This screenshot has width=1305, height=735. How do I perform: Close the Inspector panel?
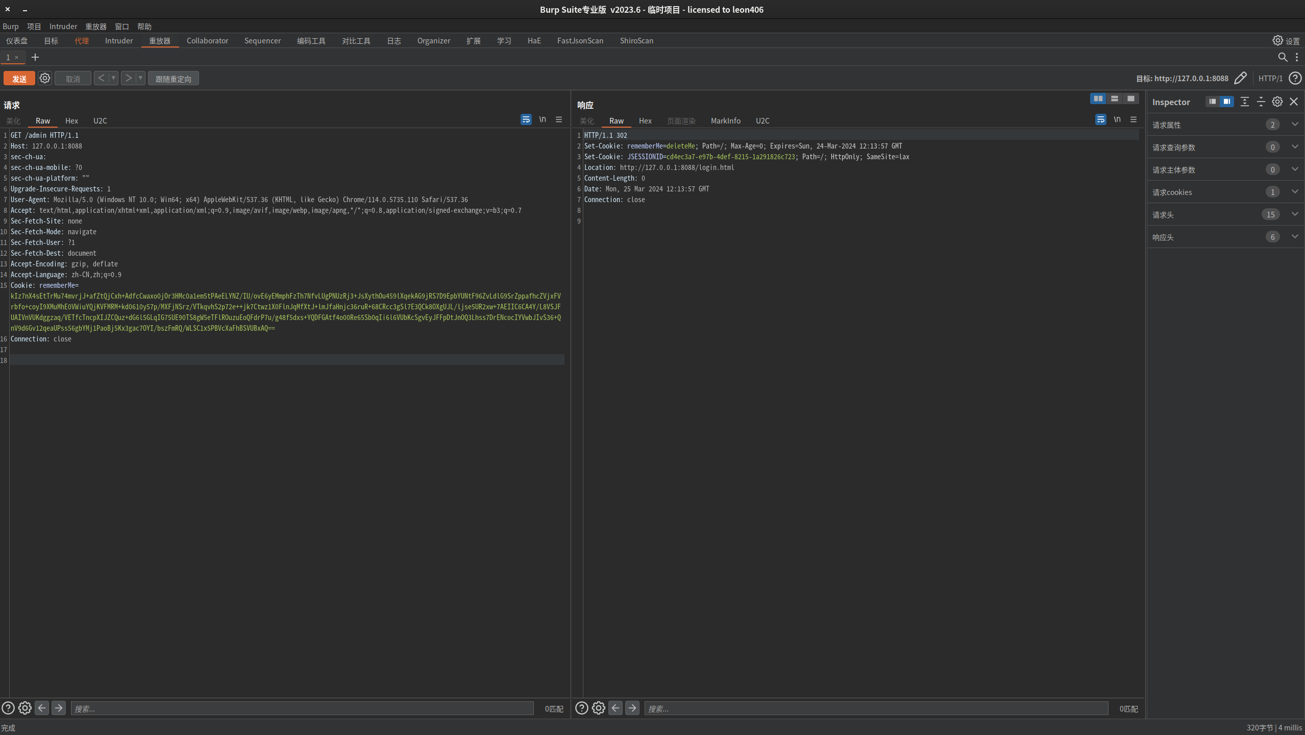[1294, 102]
